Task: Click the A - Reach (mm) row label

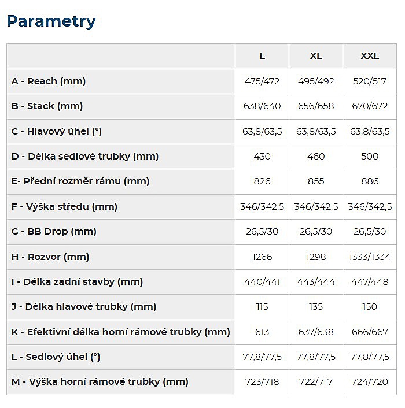Action: (x=49, y=81)
